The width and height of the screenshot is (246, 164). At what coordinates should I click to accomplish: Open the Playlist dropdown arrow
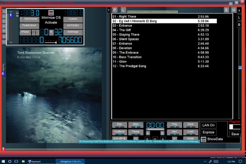pyautogui.click(x=231, y=127)
